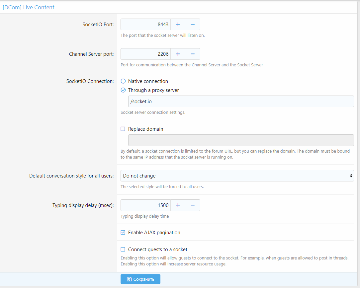Select Through a proxy server option
Image resolution: width=360 pixels, height=288 pixels.
[123, 90]
